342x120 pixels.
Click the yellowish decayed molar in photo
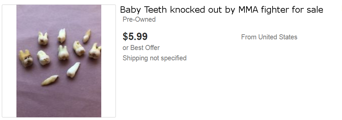26,58
